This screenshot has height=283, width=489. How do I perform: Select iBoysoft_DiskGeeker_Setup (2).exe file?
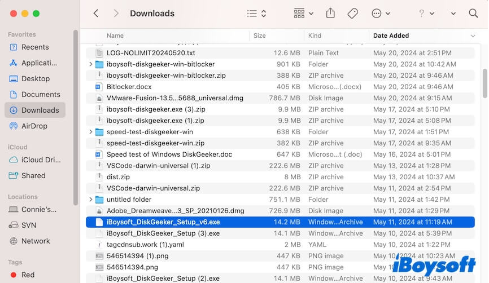280,278
